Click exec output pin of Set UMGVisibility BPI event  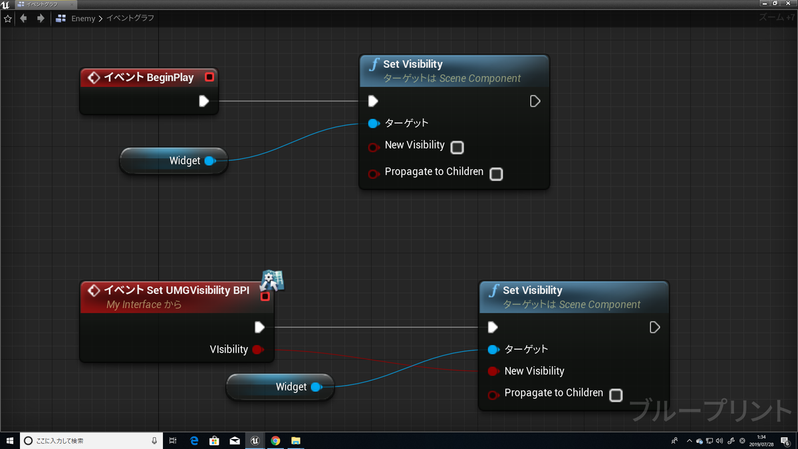click(x=260, y=327)
